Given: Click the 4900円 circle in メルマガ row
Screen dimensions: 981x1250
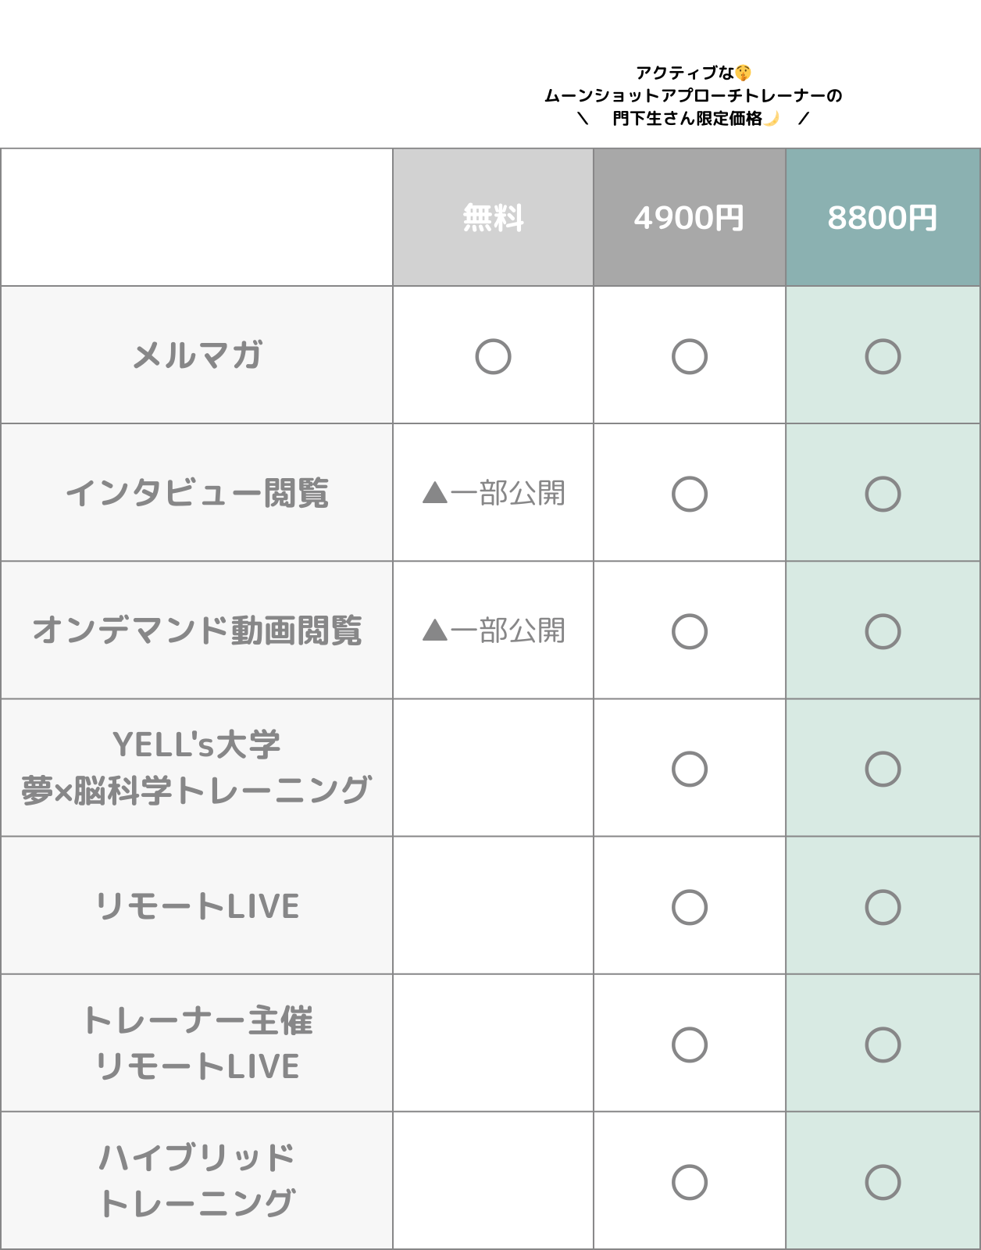Looking at the screenshot, I should [x=689, y=356].
